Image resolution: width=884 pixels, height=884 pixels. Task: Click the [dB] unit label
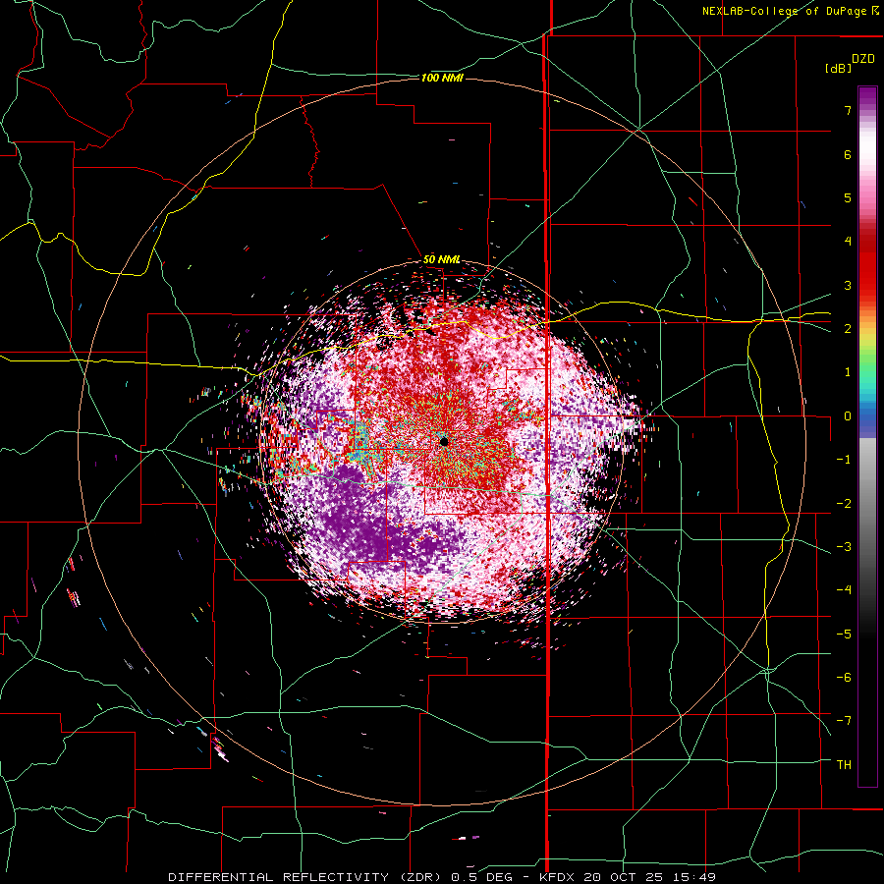coord(839,68)
